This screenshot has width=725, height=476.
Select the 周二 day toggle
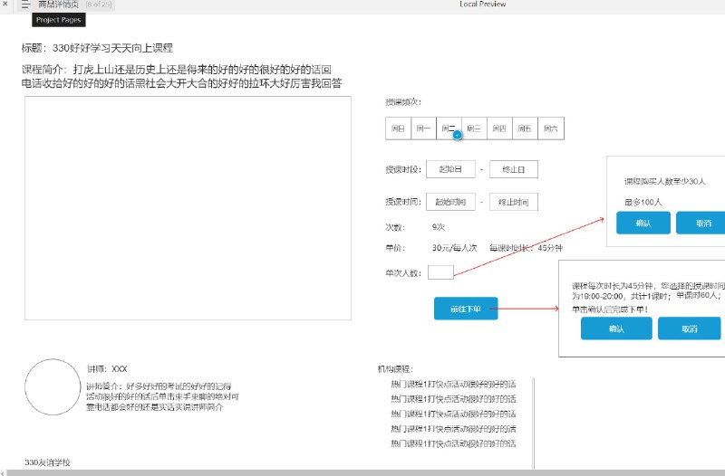(449, 129)
